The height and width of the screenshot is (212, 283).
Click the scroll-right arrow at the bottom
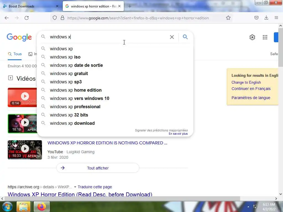pyautogui.click(x=276, y=199)
